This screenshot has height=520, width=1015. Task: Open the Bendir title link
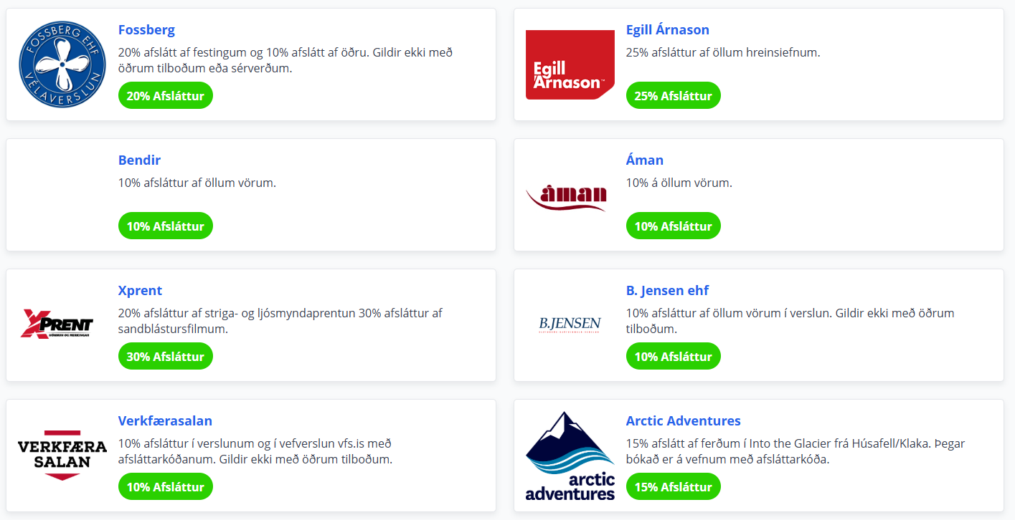point(139,160)
